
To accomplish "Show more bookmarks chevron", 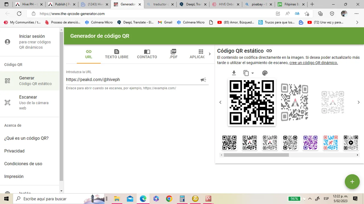I will click(357, 22).
